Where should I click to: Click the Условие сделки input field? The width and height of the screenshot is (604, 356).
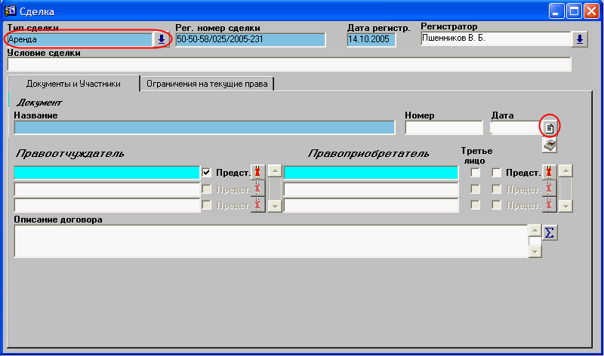pyautogui.click(x=289, y=64)
